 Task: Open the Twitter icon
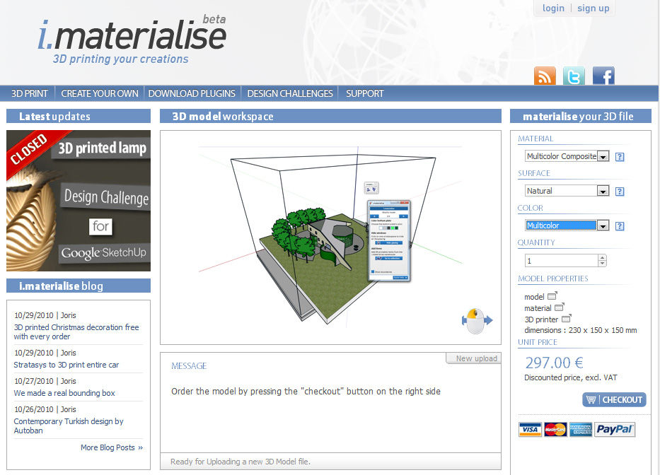tap(574, 76)
